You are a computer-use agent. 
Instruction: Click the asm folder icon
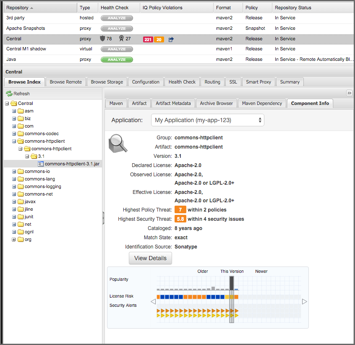[x=21, y=111]
